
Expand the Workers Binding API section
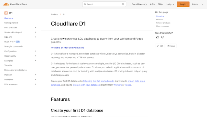coord(35,32)
